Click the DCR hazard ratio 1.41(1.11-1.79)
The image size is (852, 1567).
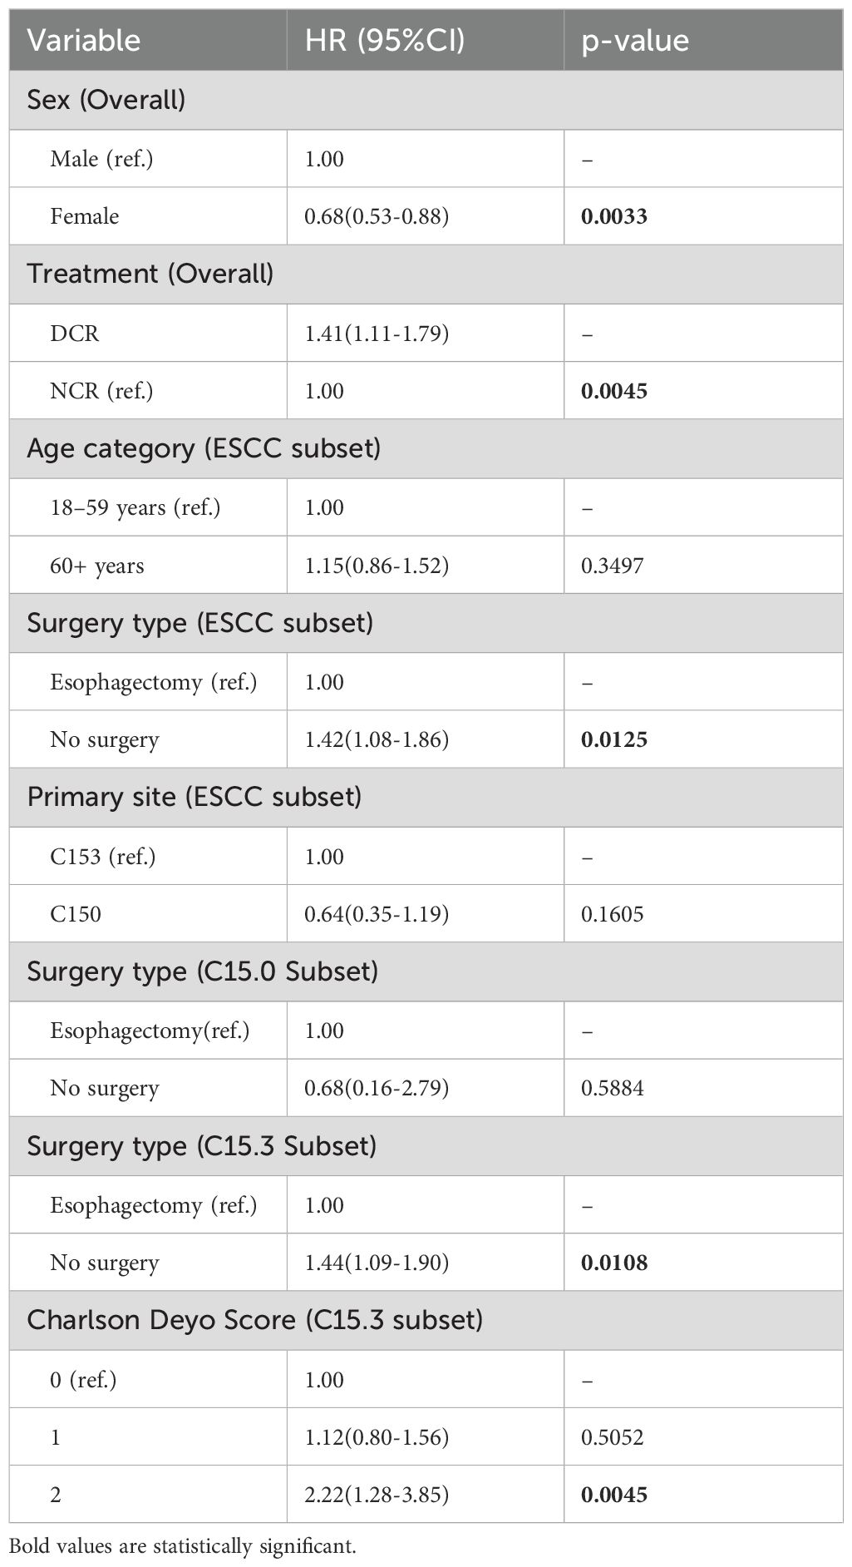coord(377,334)
